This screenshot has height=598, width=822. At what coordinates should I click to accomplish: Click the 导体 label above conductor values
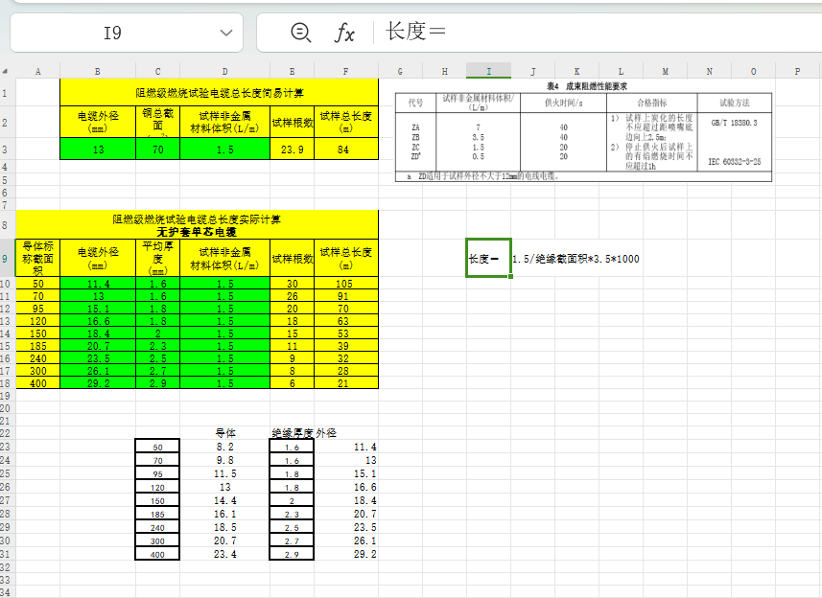[225, 433]
